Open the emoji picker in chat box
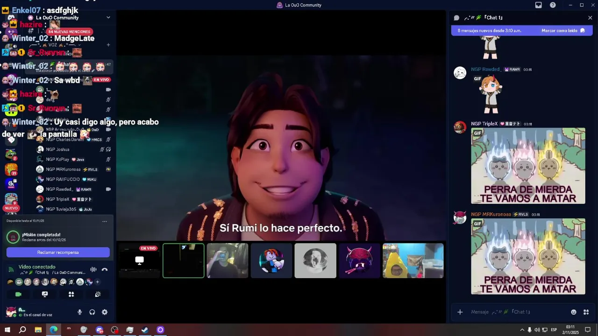 (574, 312)
